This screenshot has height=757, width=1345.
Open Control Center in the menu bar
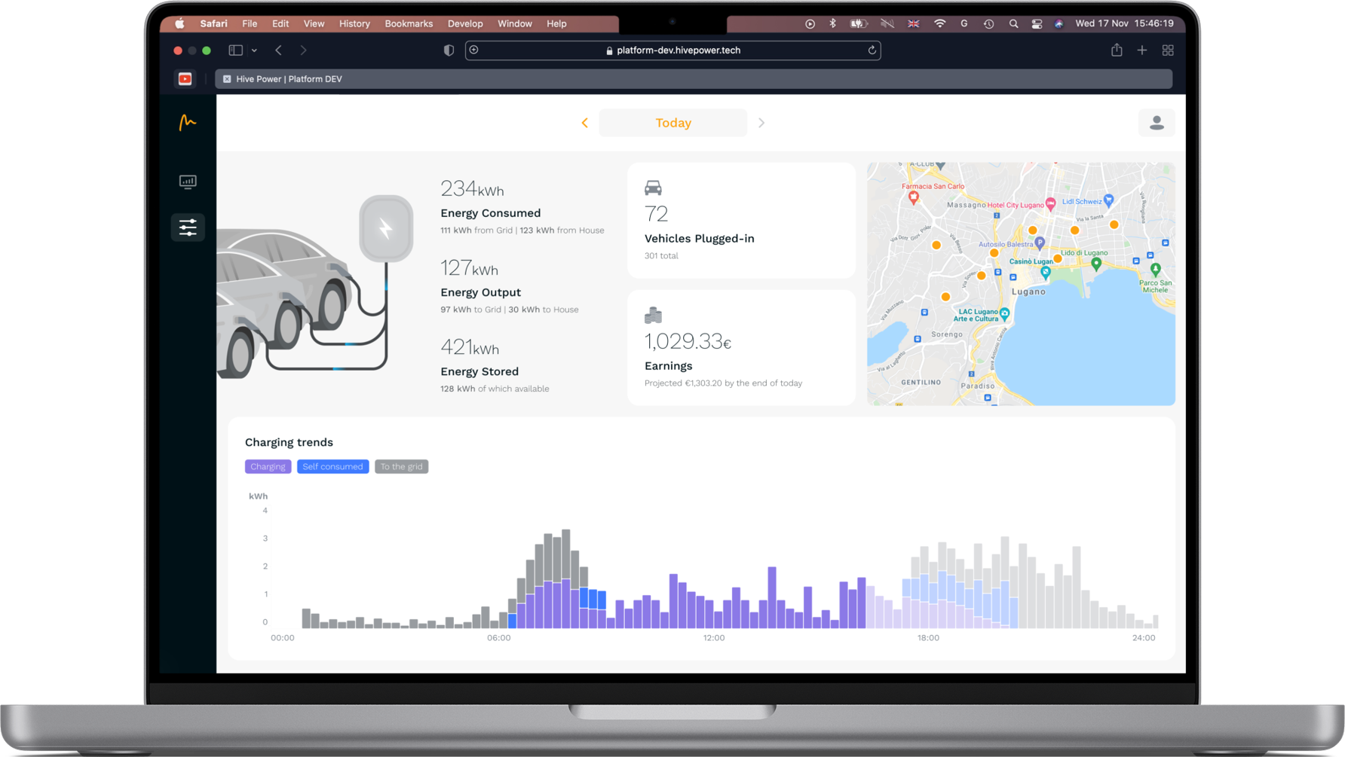1037,23
